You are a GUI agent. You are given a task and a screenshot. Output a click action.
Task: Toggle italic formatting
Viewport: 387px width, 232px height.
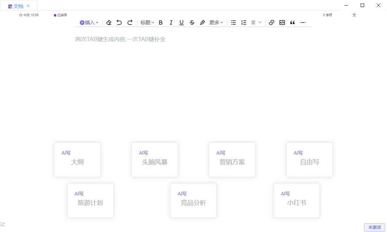(171, 22)
